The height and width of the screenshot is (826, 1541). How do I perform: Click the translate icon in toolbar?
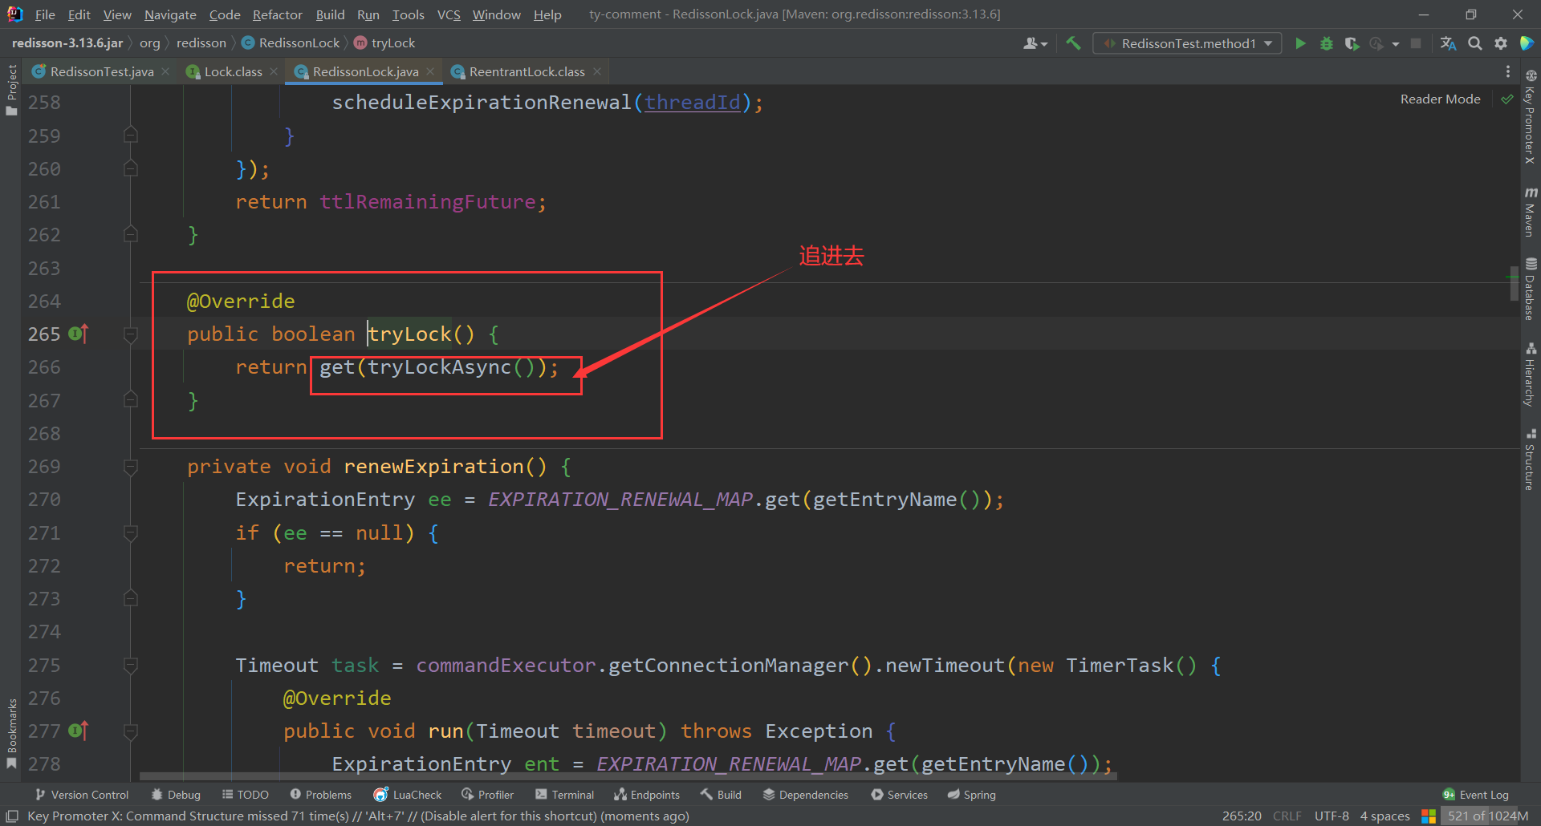click(1448, 43)
